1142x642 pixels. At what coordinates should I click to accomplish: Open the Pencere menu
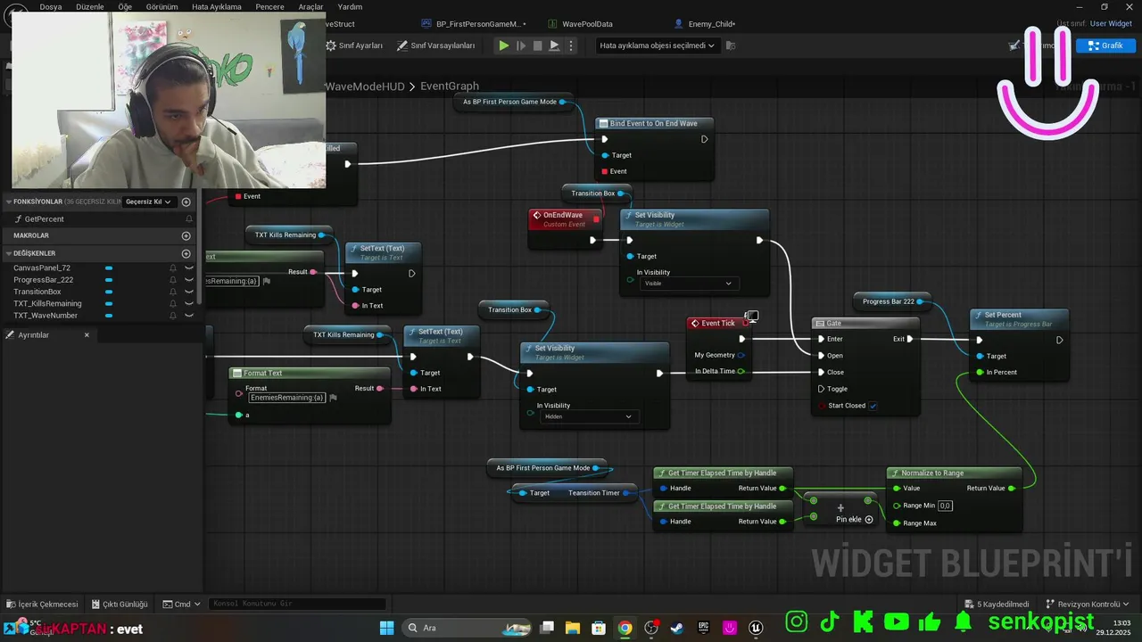270,6
